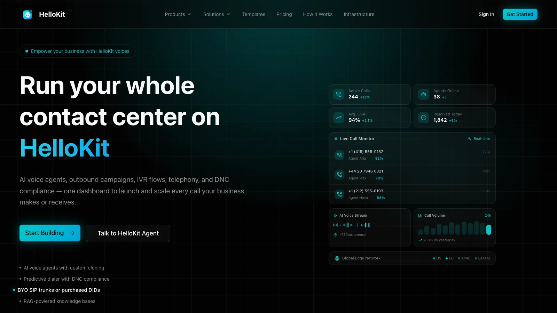
Task: Click the incoming call icon for +44 20 7946 0321
Action: tap(339, 175)
